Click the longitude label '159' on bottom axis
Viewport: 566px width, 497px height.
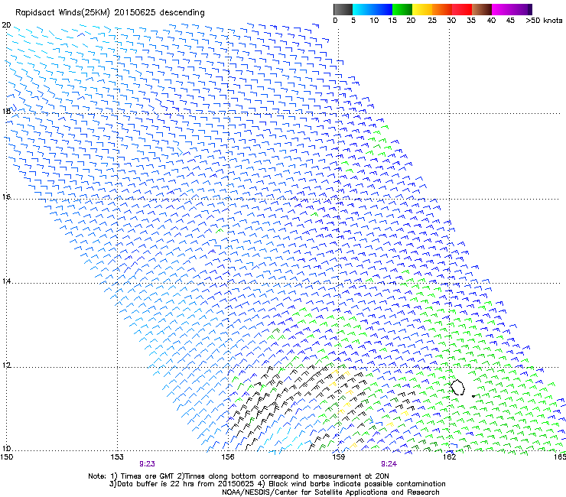(338, 457)
